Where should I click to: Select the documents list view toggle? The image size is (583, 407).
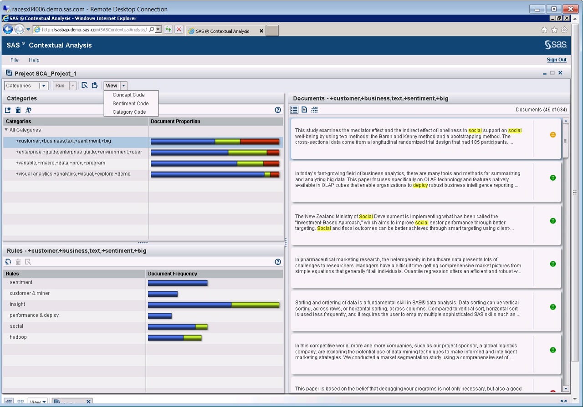[x=294, y=110]
